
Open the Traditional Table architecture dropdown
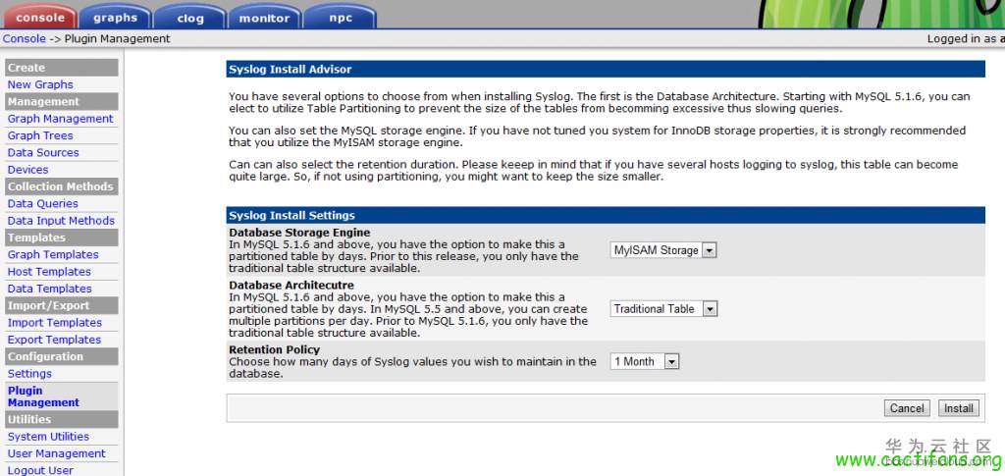point(662,309)
